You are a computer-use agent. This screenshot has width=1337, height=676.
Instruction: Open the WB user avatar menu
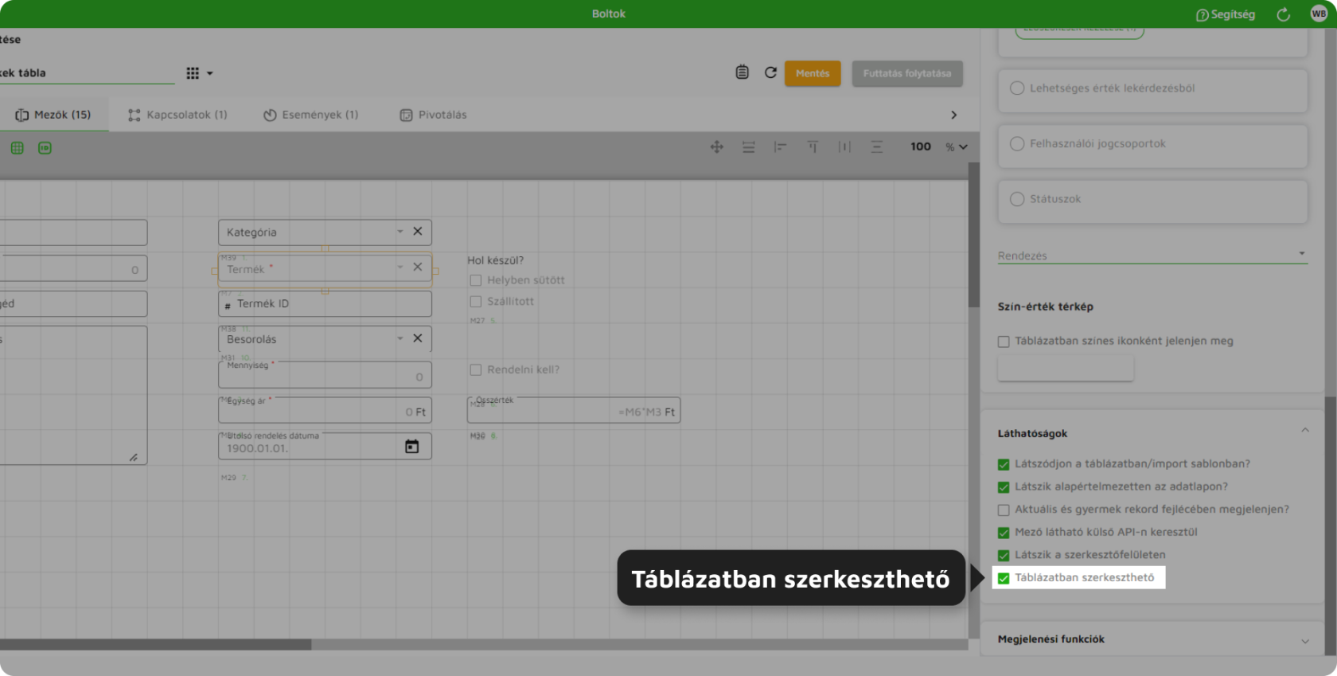1319,14
